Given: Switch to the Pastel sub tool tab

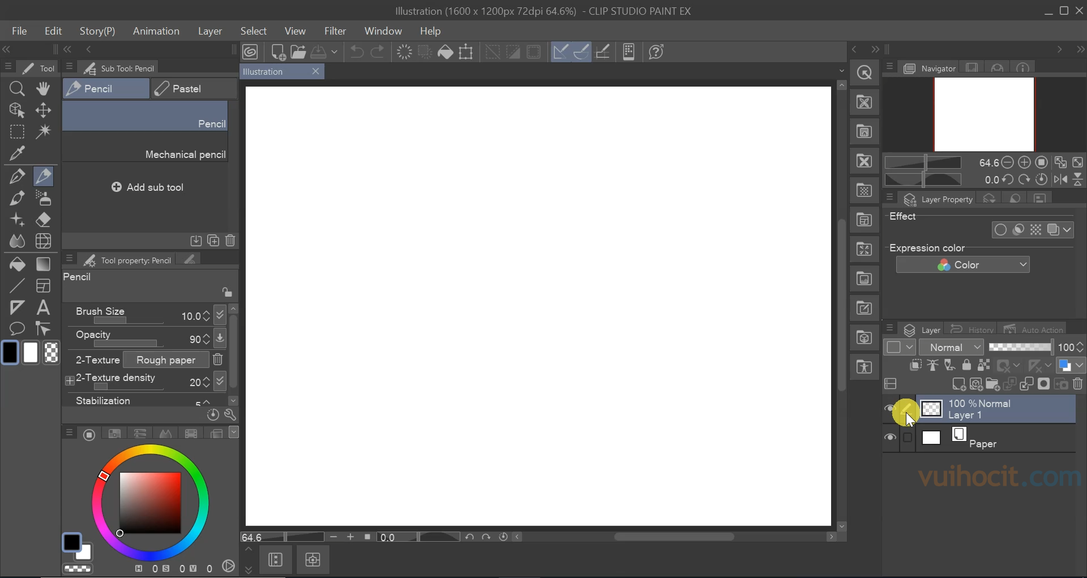Looking at the screenshot, I should [x=194, y=89].
